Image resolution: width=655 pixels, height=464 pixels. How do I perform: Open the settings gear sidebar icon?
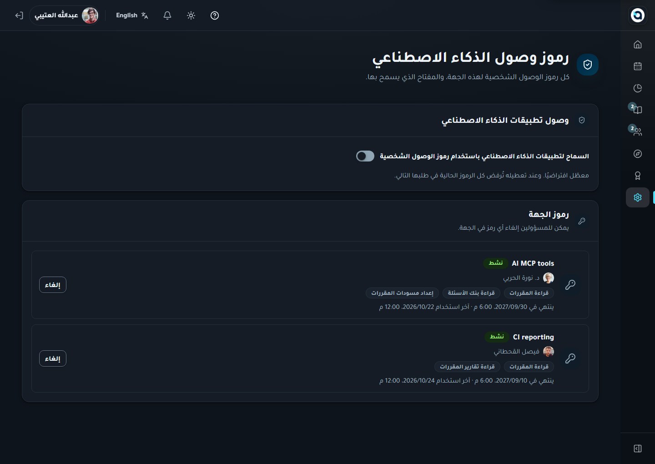coord(638,197)
